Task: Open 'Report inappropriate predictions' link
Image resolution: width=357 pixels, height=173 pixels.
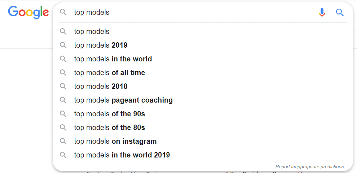Action: click(x=309, y=166)
